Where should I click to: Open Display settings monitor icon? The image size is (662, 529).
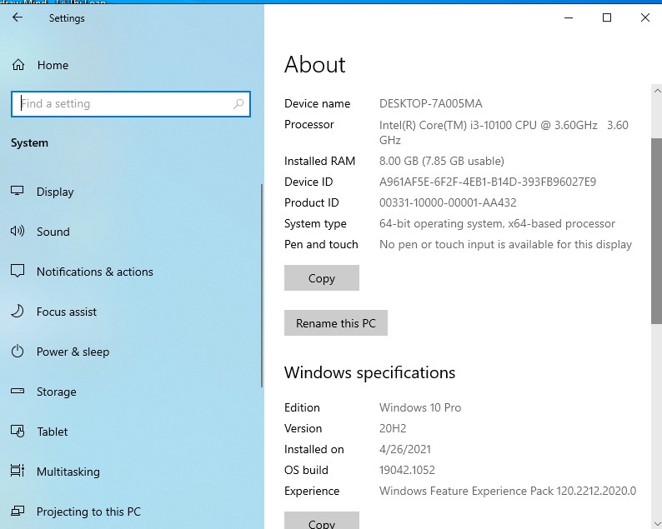tap(18, 192)
